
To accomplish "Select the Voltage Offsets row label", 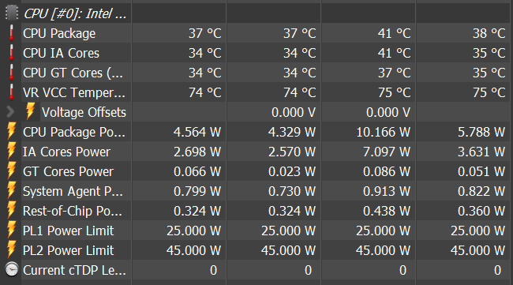I will (x=84, y=112).
